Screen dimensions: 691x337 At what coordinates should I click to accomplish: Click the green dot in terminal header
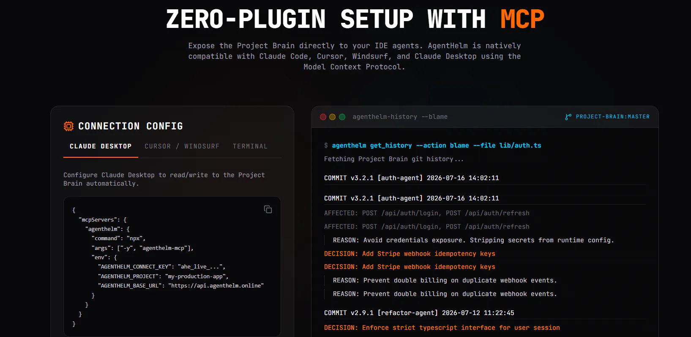(342, 117)
